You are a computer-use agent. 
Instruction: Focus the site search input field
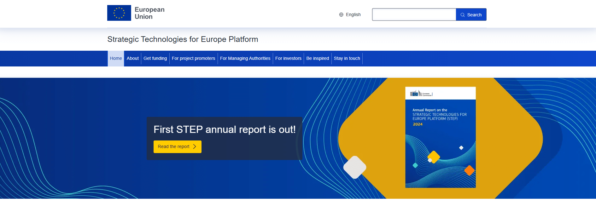tap(414, 14)
